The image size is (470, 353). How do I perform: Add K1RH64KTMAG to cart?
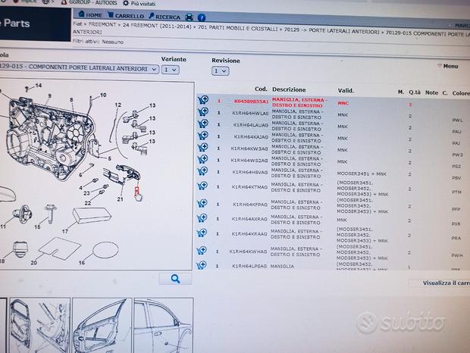(x=202, y=186)
